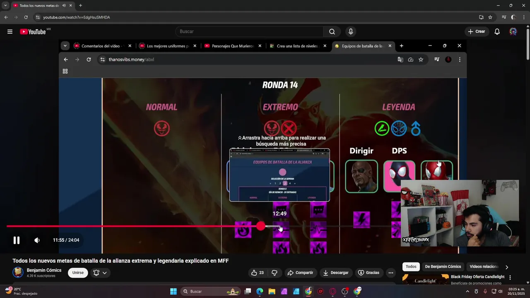Open Task View on the taskbar
This screenshot has height=298, width=530.
pyautogui.click(x=248, y=291)
